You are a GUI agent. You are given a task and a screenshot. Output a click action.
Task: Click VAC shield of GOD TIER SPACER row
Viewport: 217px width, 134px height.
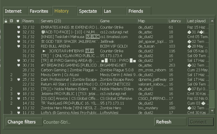(x=19, y=41)
